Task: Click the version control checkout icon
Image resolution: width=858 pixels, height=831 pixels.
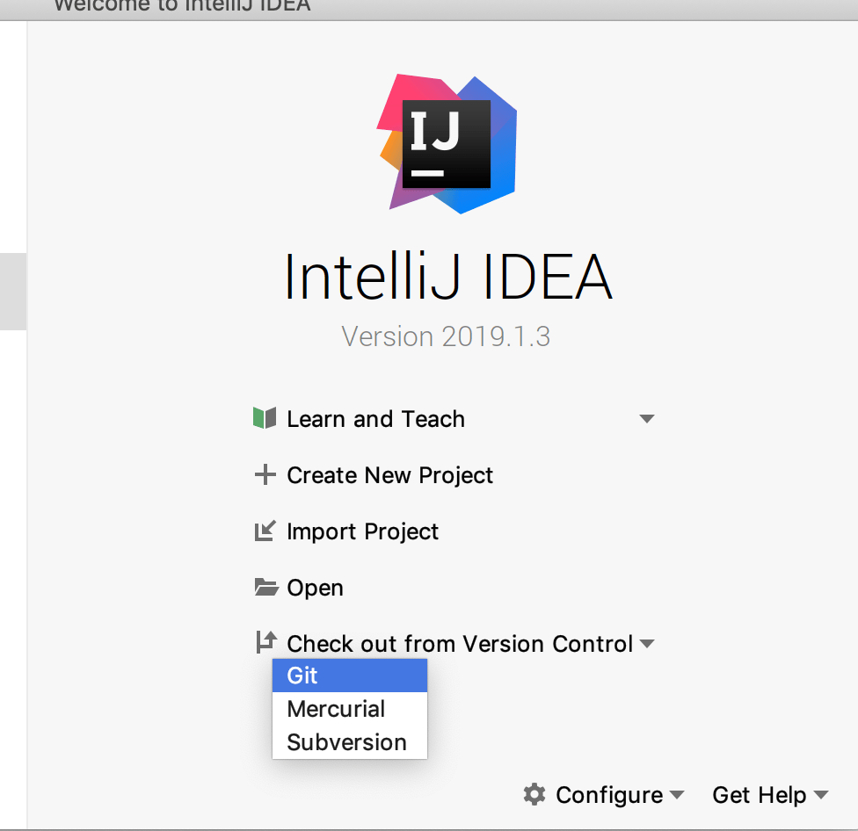Action: point(265,643)
